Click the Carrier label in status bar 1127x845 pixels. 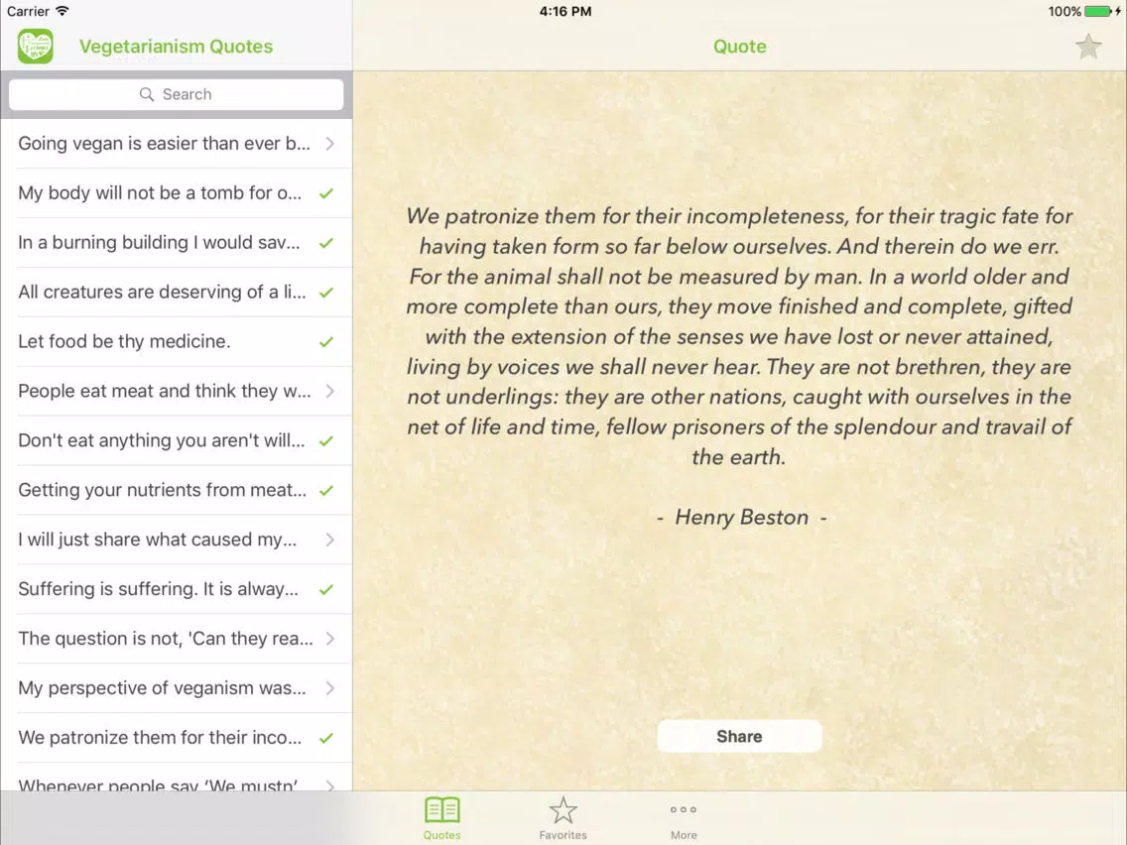coord(28,12)
